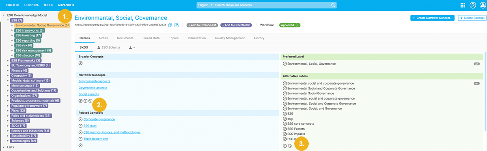Click the add icon under Narrower Concepts
487x151 pixels.
pos(85,101)
